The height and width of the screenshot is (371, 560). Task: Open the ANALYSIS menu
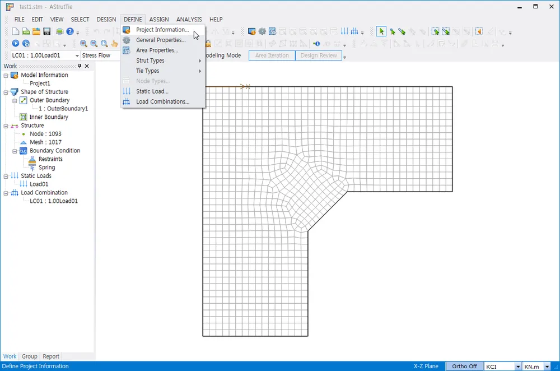(189, 19)
